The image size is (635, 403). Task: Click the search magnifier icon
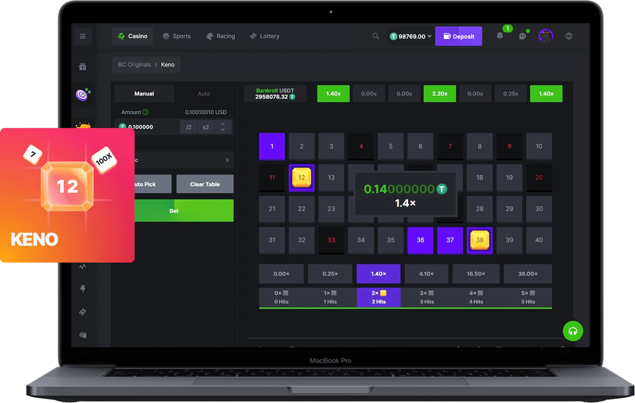tap(376, 36)
